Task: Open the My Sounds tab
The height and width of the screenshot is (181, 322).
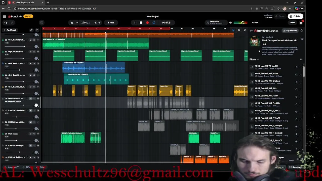Action: point(290,31)
